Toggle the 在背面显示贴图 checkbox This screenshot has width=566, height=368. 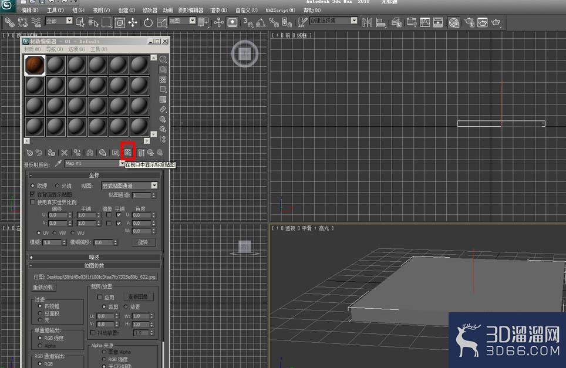pyautogui.click(x=33, y=194)
